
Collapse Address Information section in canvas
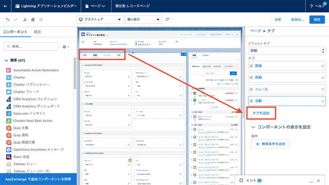pyautogui.click(x=84, y=133)
